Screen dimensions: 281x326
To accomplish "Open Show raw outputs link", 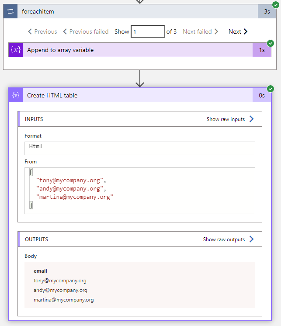I will (224, 239).
